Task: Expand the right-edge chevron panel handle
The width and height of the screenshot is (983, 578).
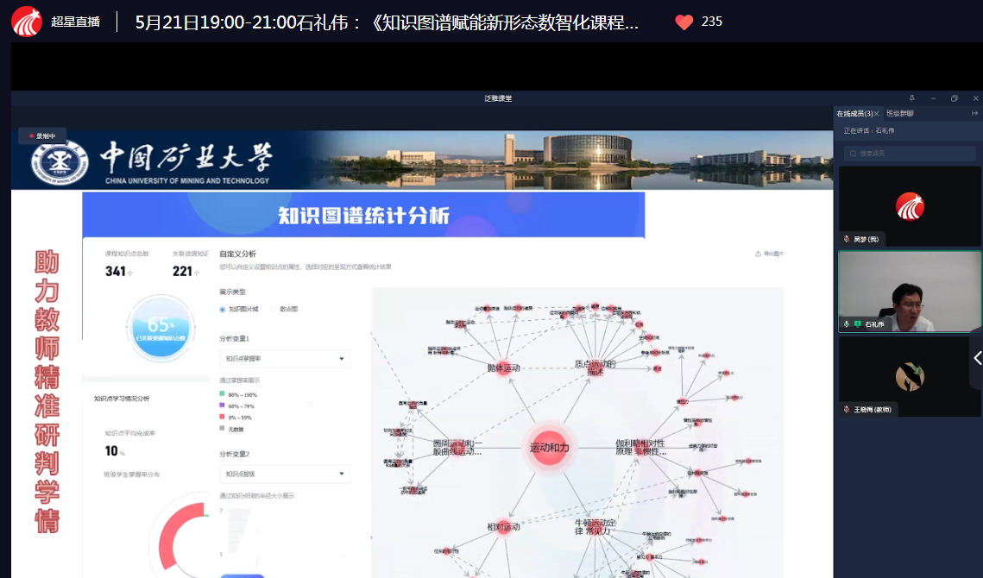Action: point(976,358)
